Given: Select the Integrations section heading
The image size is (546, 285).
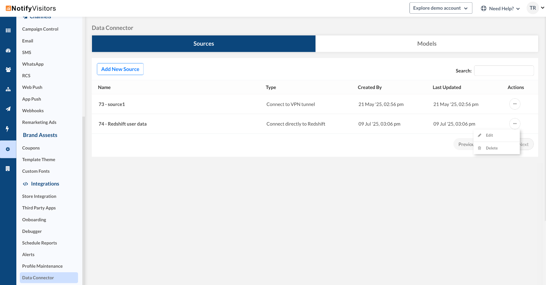Looking at the screenshot, I should [x=45, y=184].
